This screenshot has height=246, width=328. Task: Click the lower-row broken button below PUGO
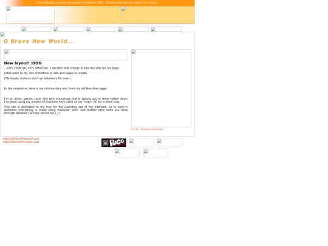[127, 153]
